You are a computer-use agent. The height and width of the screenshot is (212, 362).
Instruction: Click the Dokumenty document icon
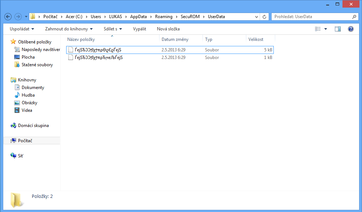point(17,87)
